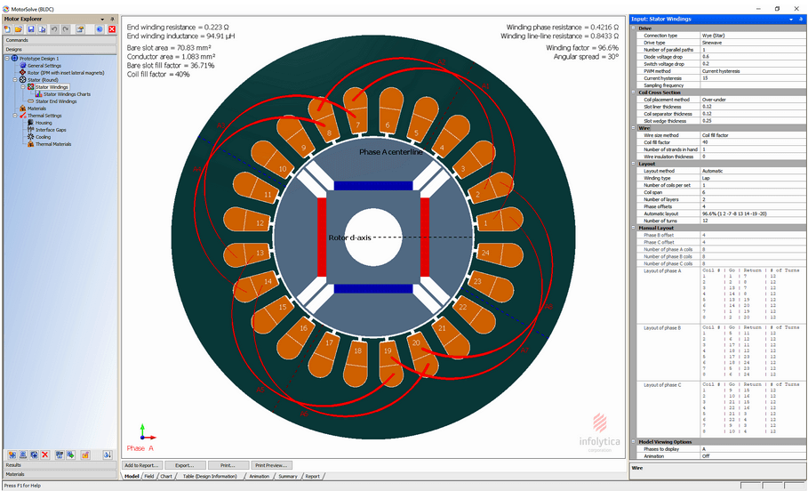
Task: Click the General Settings gear icon
Action: click(23, 66)
